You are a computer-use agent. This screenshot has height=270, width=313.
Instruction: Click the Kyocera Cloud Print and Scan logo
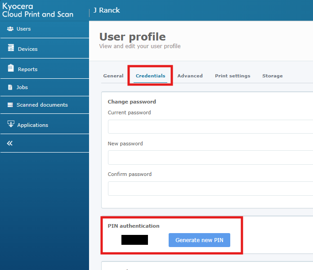(x=38, y=10)
